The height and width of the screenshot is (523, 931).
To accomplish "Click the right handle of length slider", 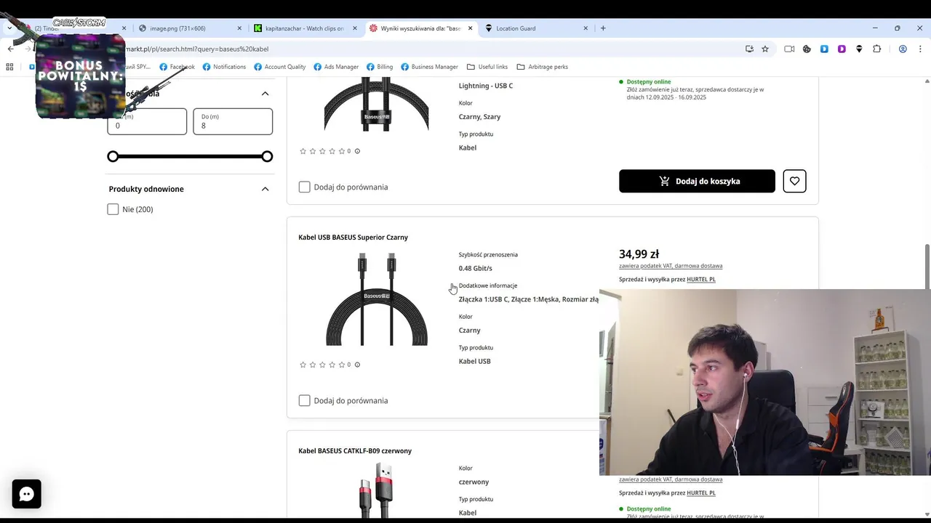I will [x=268, y=156].
